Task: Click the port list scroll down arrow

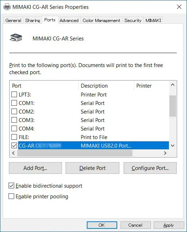Action: tap(173, 145)
